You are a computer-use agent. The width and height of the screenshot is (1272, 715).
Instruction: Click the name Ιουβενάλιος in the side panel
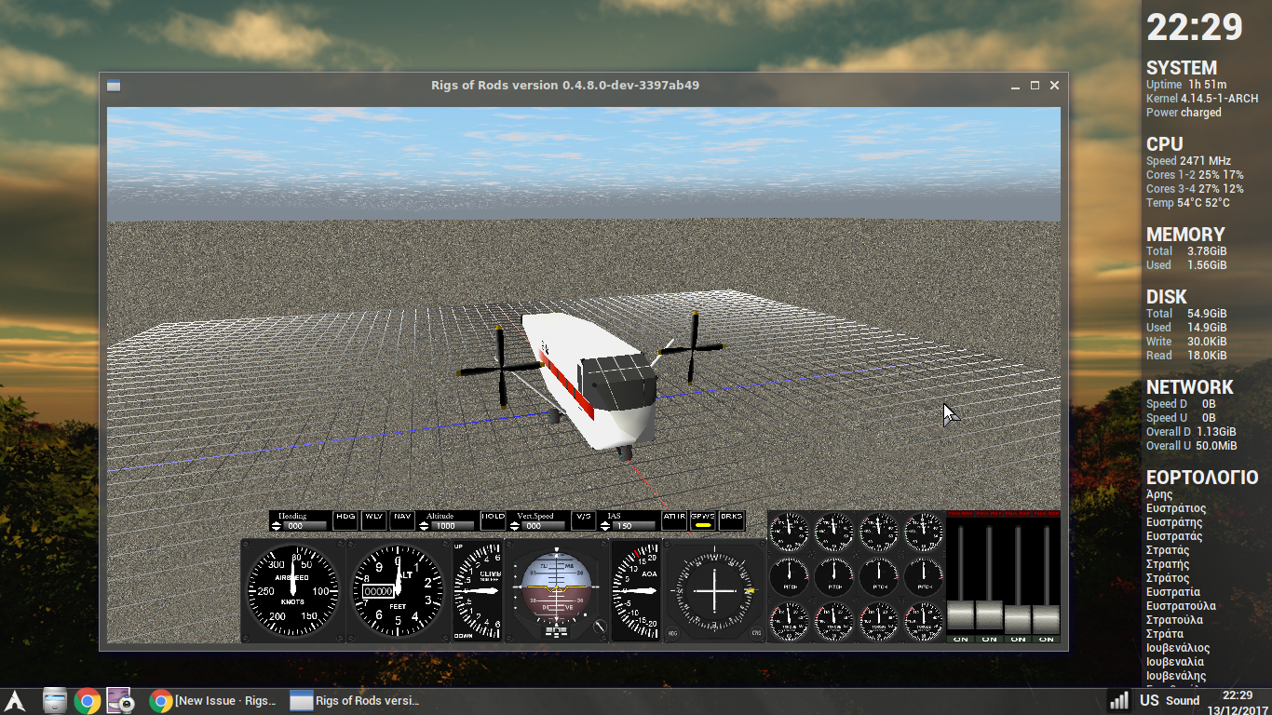(1177, 648)
